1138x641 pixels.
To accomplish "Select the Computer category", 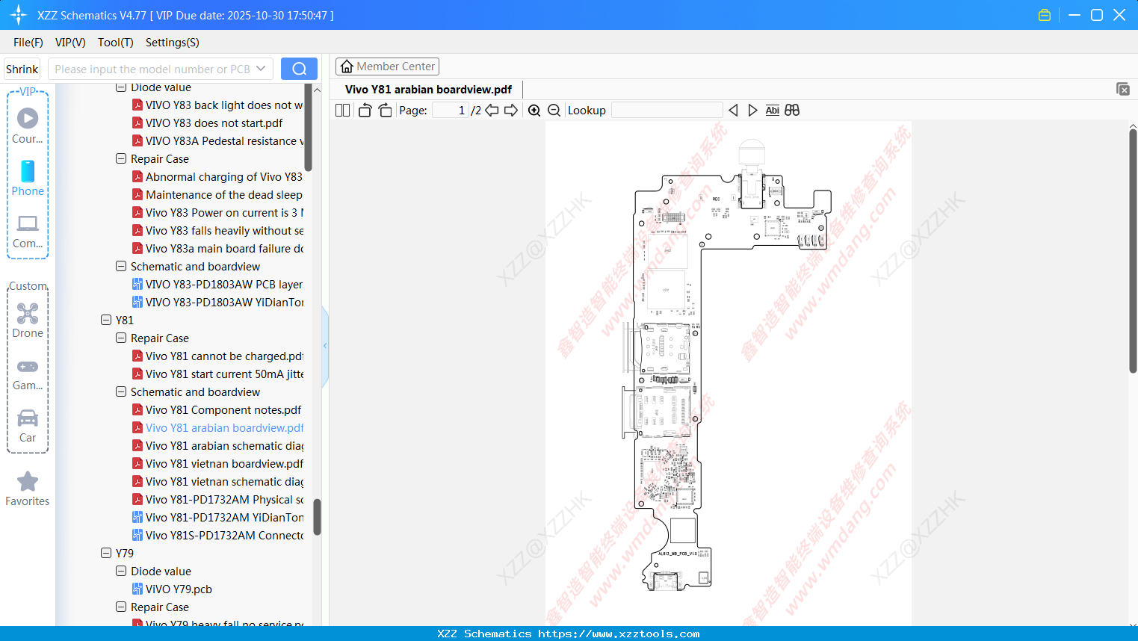I will (x=28, y=231).
